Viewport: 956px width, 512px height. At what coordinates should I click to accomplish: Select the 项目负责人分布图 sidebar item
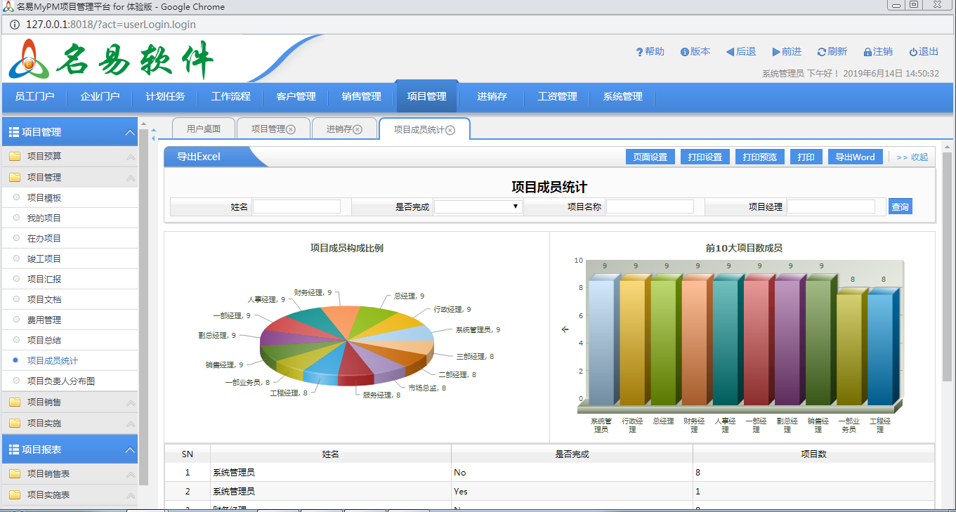coord(60,381)
